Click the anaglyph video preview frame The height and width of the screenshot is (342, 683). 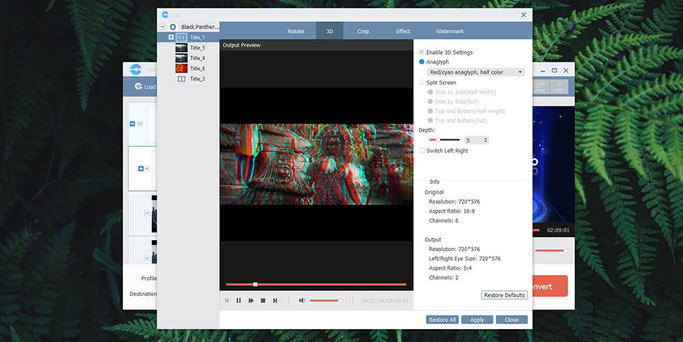(316, 165)
